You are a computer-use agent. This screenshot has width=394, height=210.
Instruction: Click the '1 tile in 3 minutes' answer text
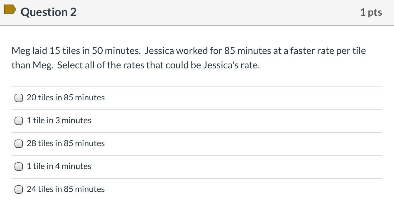click(59, 121)
